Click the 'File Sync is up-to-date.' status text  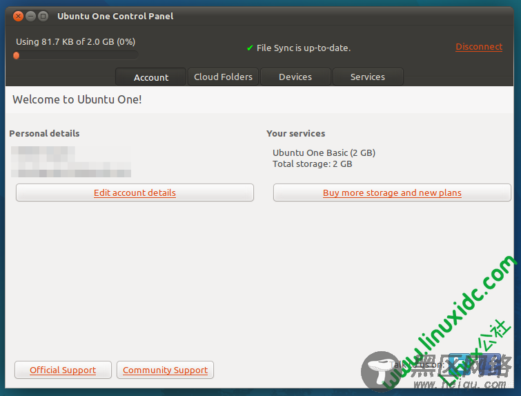[304, 48]
